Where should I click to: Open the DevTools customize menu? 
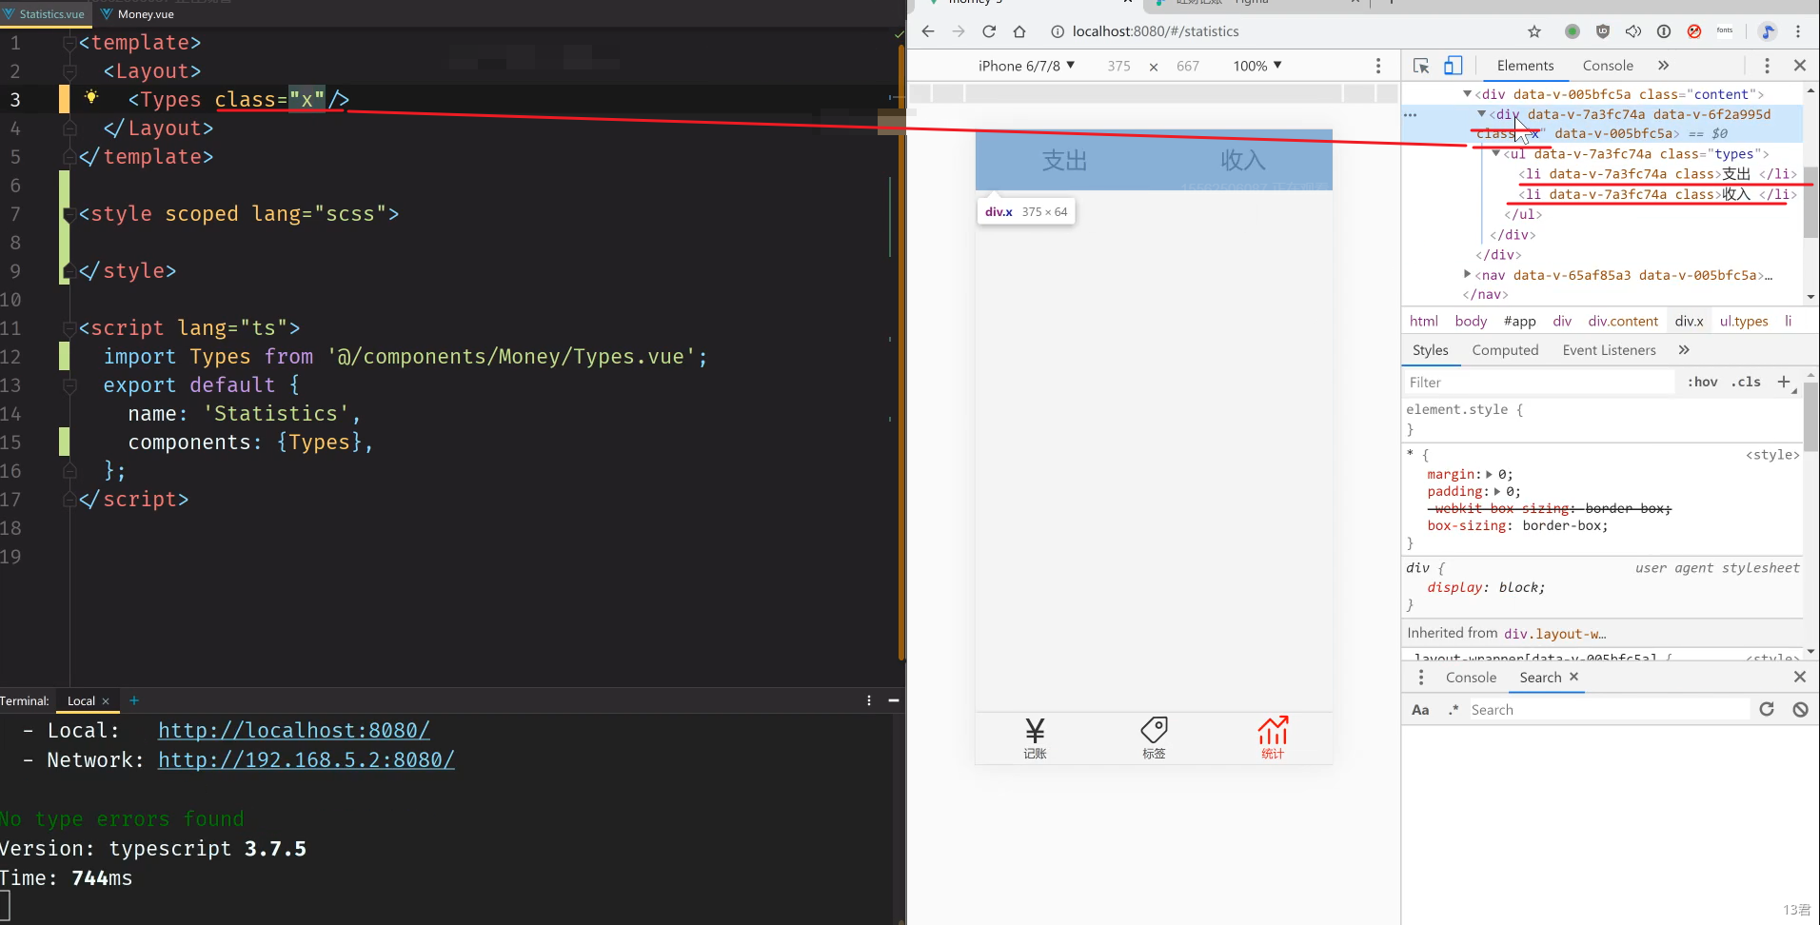point(1767,66)
